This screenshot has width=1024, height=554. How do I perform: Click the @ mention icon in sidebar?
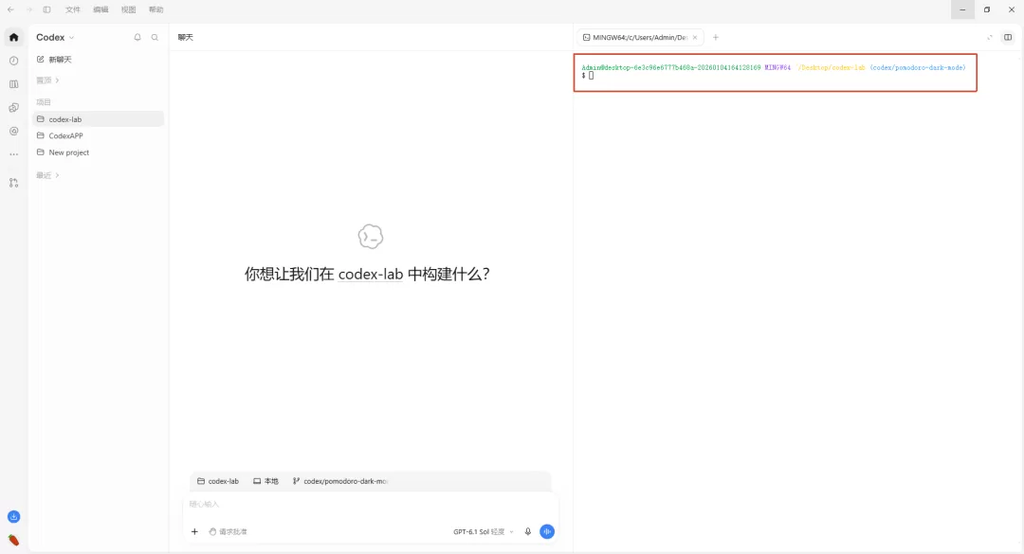click(x=13, y=131)
